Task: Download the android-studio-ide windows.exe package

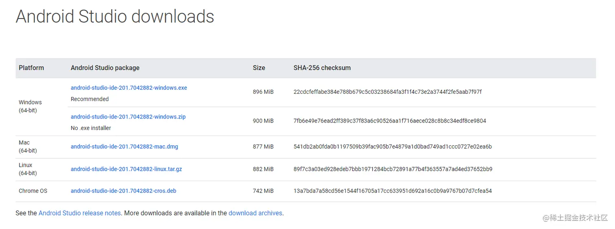Action: tap(129, 88)
